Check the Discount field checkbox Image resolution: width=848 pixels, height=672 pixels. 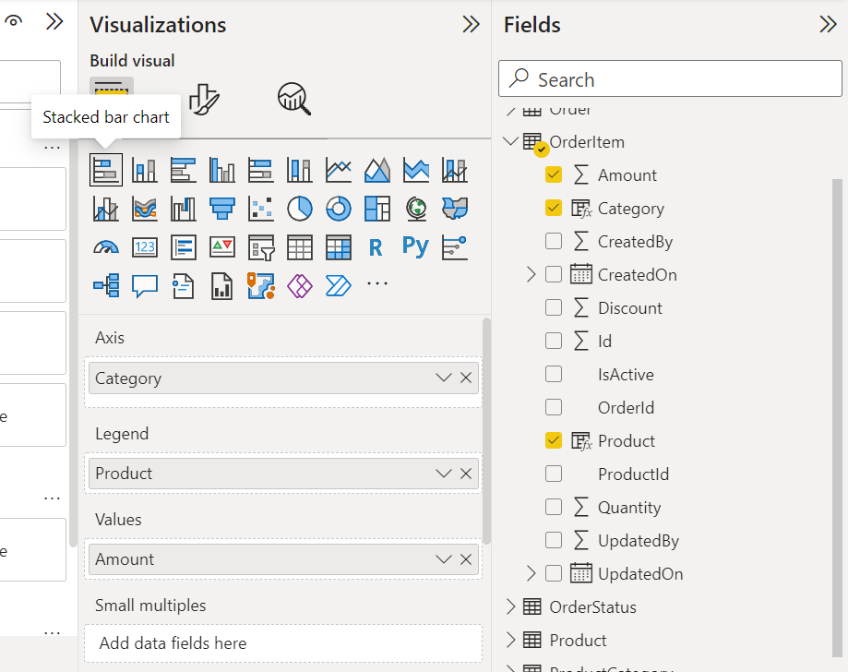[554, 308]
